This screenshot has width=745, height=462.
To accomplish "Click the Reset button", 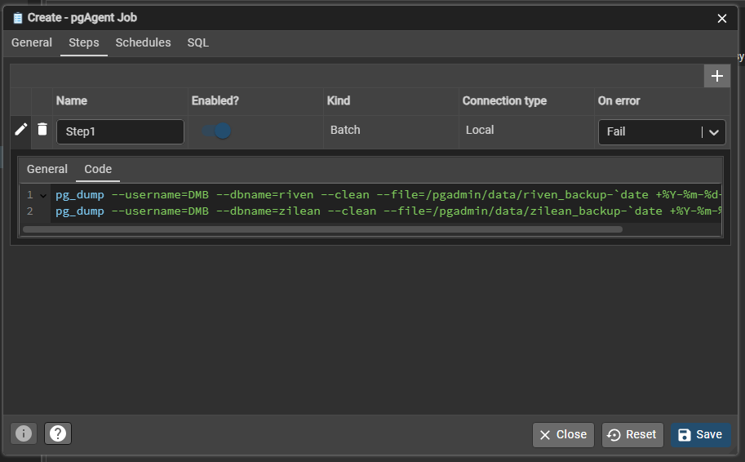I will tap(632, 435).
